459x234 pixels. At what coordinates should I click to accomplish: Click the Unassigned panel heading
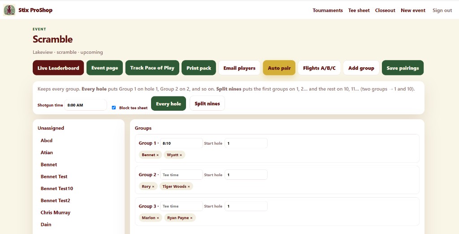pyautogui.click(x=51, y=128)
